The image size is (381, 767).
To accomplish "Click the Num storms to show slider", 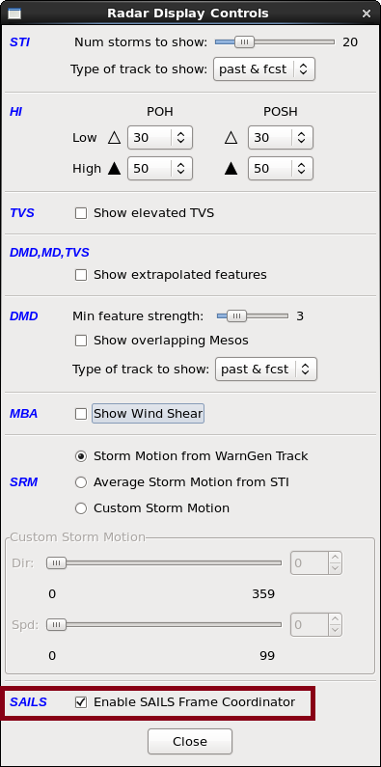I will 275,42.
